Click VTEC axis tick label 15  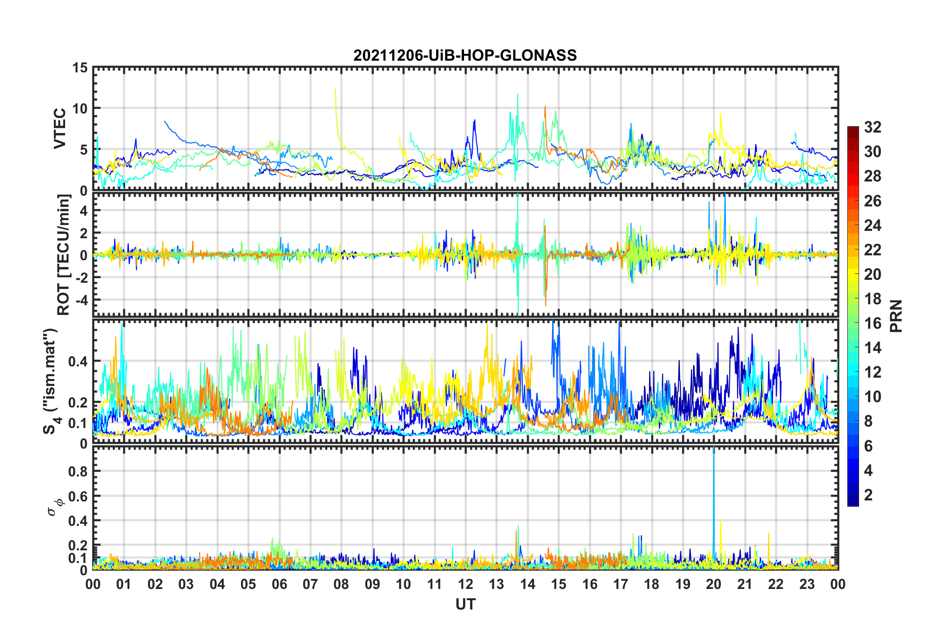(80, 68)
